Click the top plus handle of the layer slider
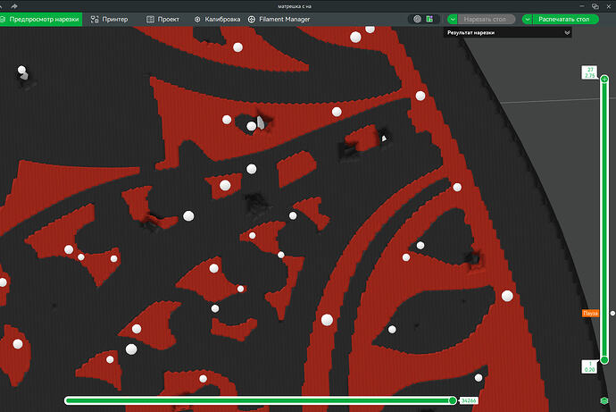Image resolution: width=616 pixels, height=412 pixels. pos(604,80)
